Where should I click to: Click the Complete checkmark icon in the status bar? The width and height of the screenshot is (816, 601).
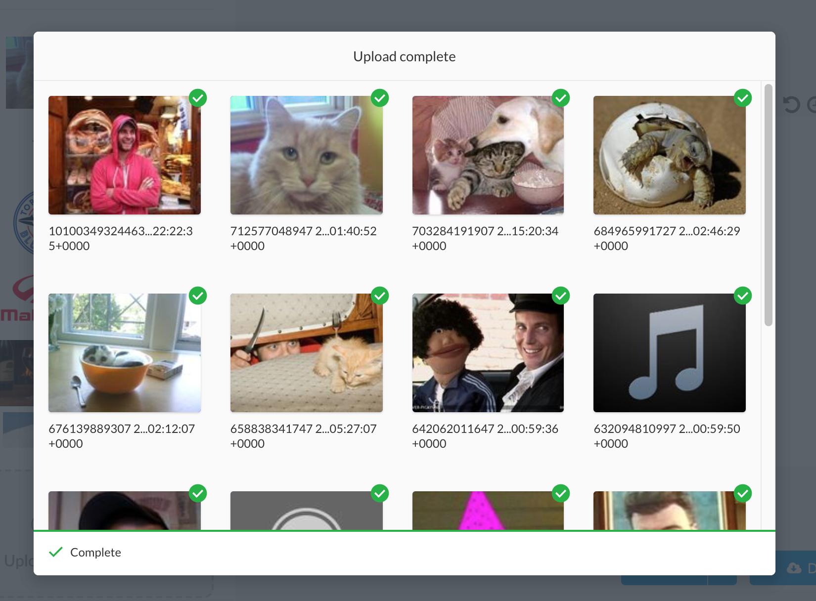[x=55, y=552]
